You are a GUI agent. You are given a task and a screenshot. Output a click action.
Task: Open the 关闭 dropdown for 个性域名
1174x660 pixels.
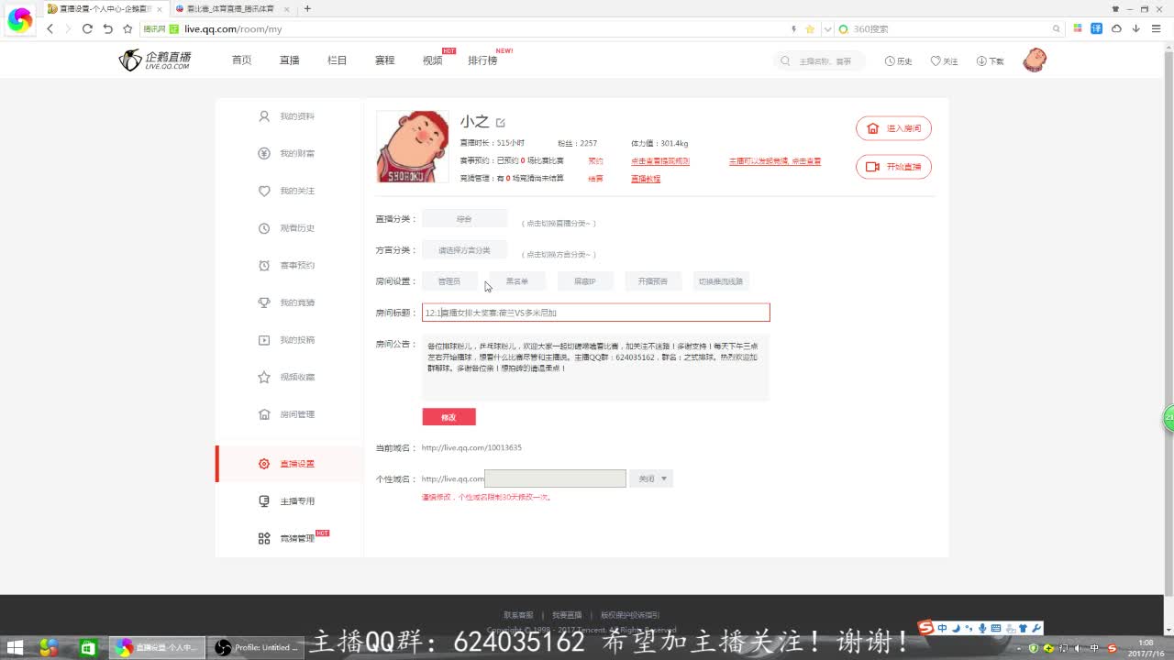coord(652,478)
